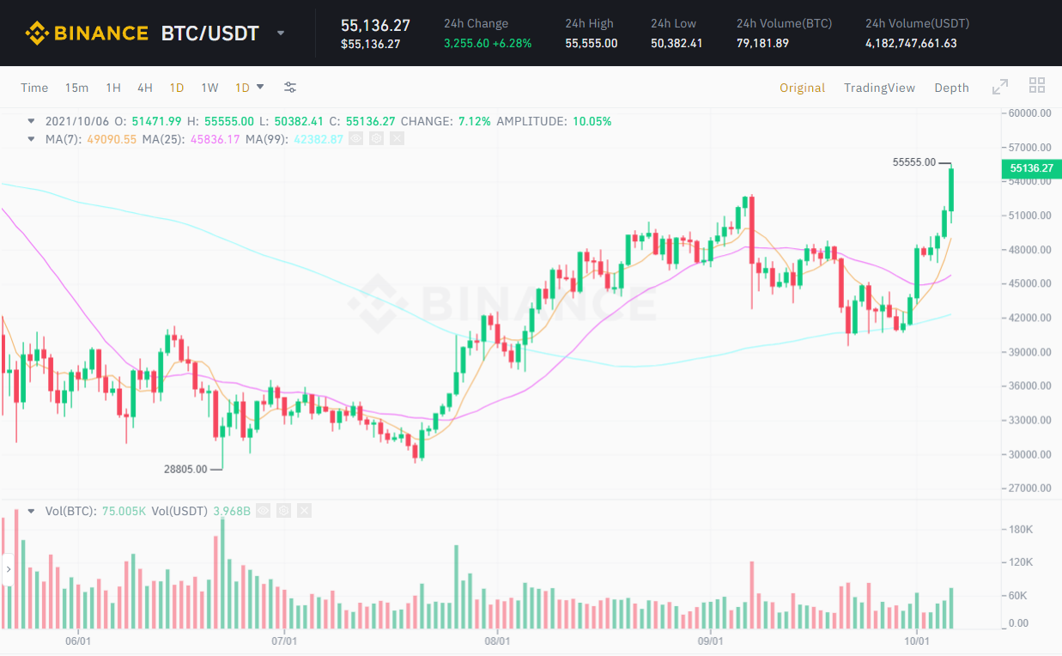Click the large 55,136.27 last price

[375, 25]
